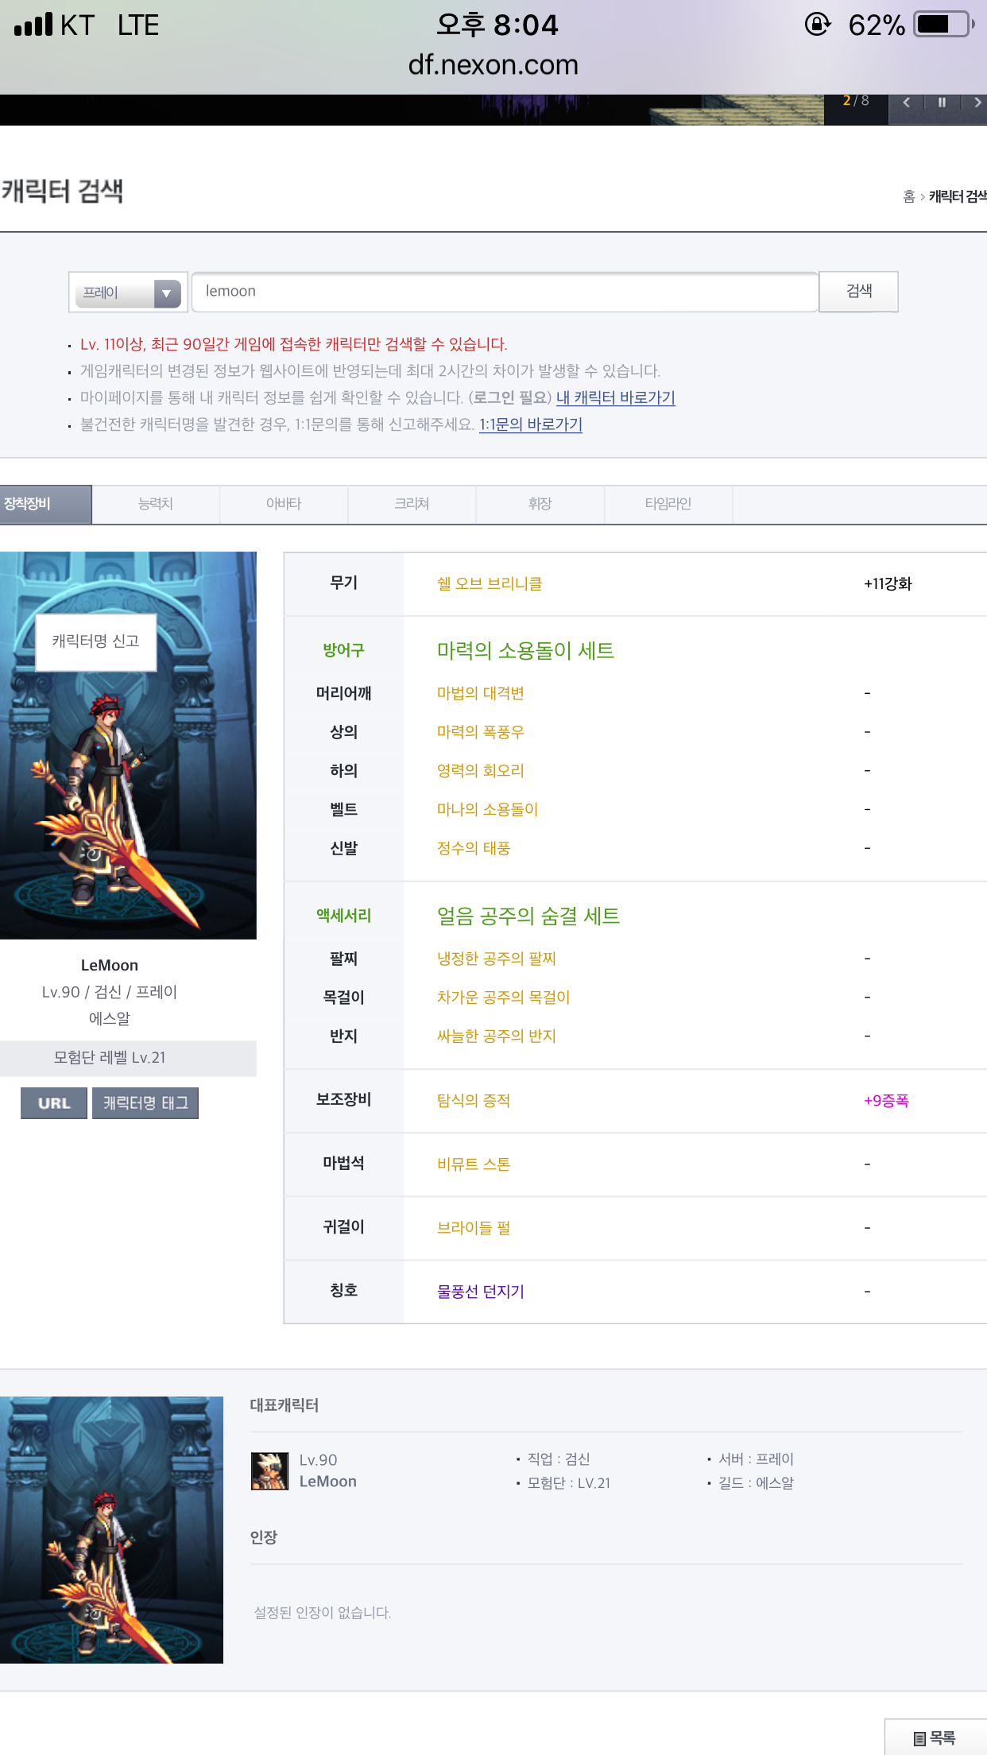987x1755 pixels.
Task: Click the battery icon in status bar
Action: click(944, 25)
